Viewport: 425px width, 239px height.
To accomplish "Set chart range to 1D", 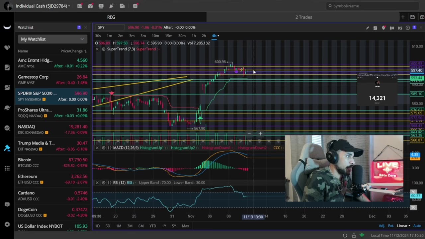I will pyautogui.click(x=97, y=226).
